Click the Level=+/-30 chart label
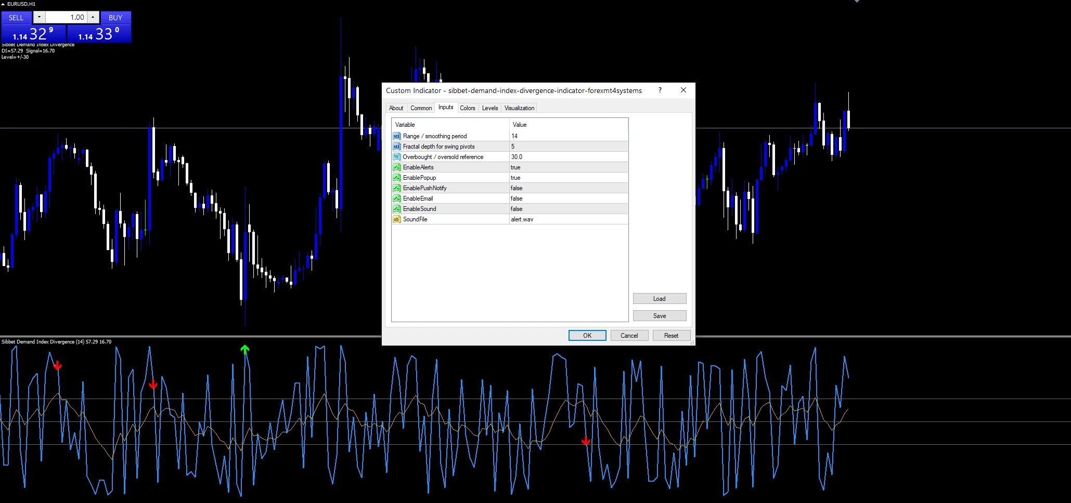1071x503 pixels. (15, 57)
